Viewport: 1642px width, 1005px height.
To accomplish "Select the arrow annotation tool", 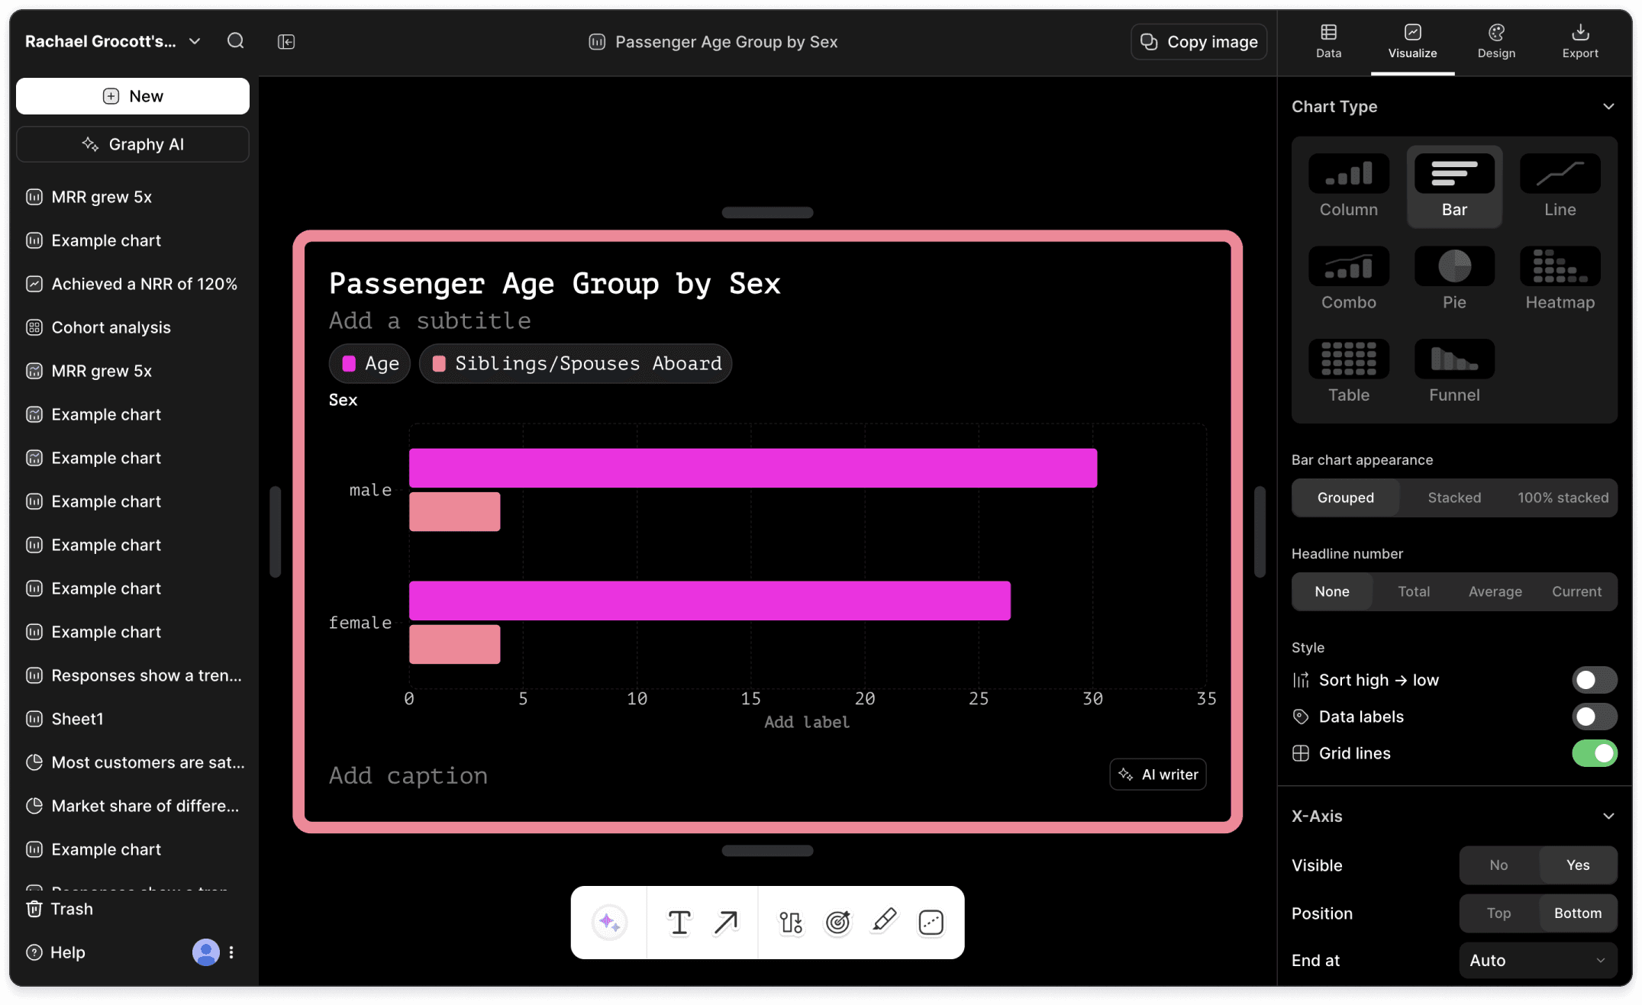I will [x=726, y=923].
